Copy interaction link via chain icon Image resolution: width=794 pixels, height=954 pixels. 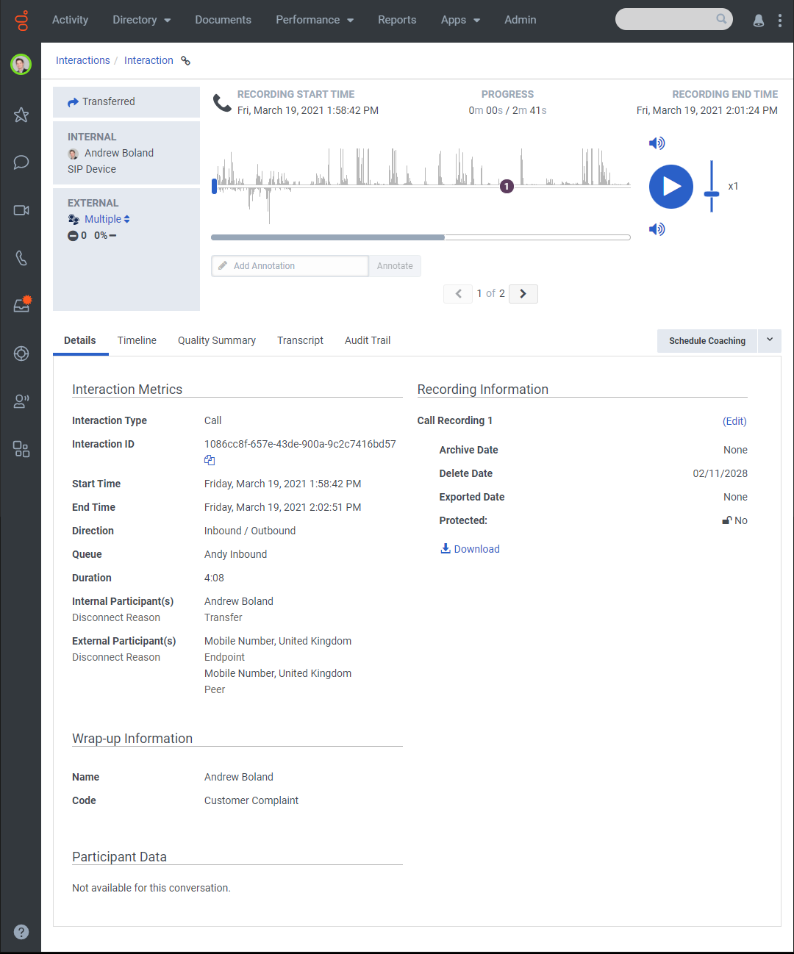click(186, 61)
